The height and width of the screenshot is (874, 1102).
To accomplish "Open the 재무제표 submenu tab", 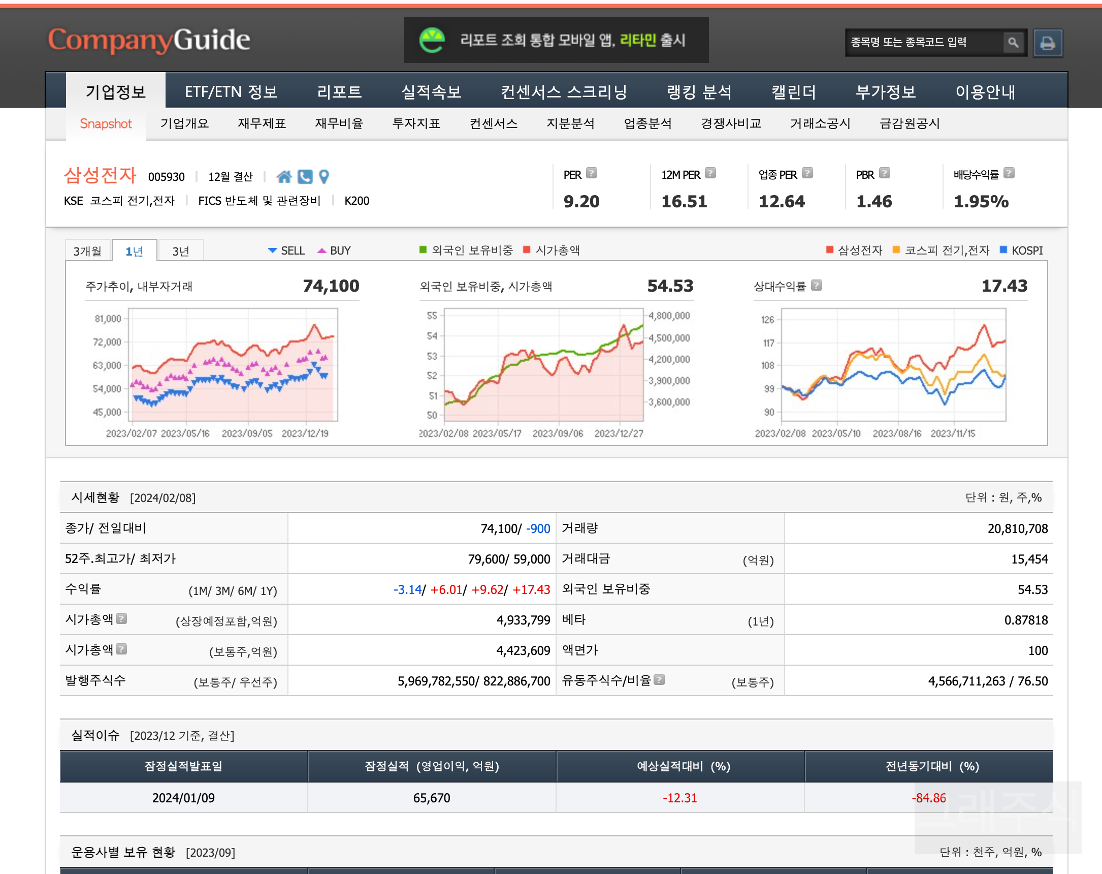I will click(x=262, y=124).
